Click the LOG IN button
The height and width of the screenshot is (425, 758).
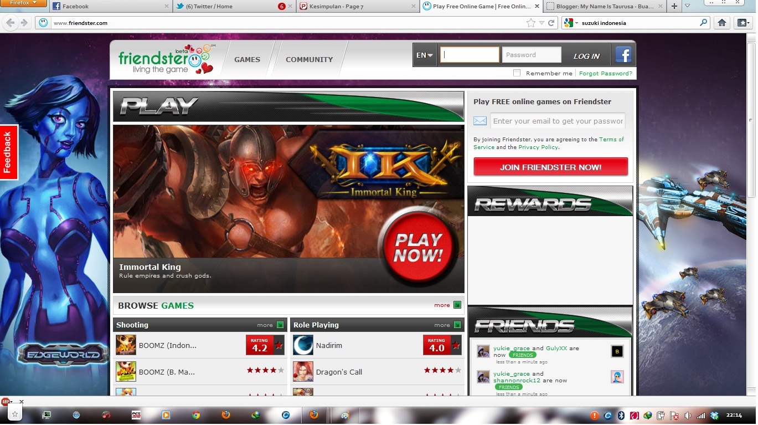[586, 56]
